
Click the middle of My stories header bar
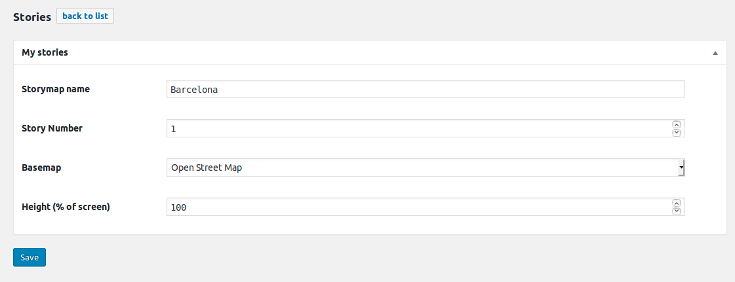(367, 52)
